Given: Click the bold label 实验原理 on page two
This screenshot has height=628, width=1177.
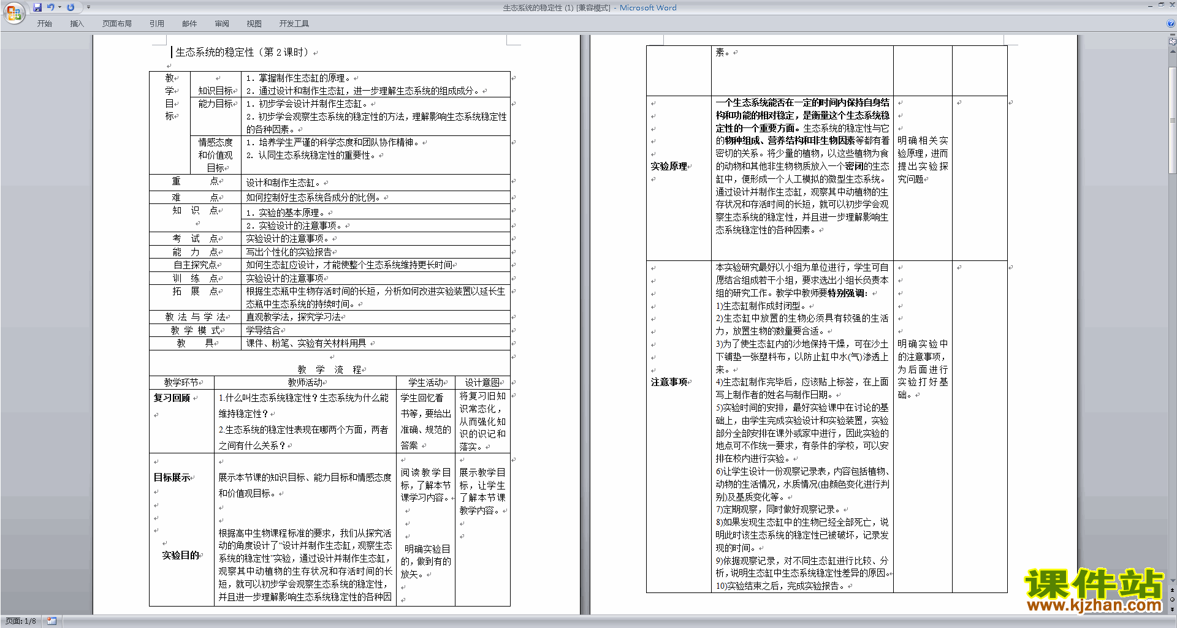Looking at the screenshot, I should (x=669, y=166).
